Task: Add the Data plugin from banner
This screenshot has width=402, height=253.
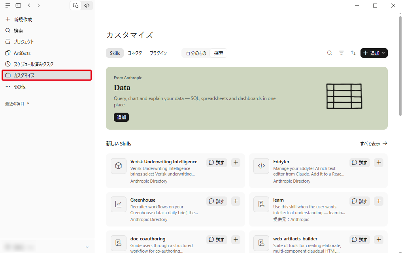Action: tap(121, 117)
